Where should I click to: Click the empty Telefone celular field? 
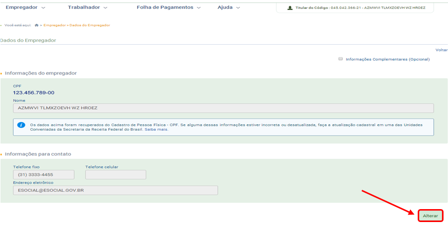click(116, 174)
